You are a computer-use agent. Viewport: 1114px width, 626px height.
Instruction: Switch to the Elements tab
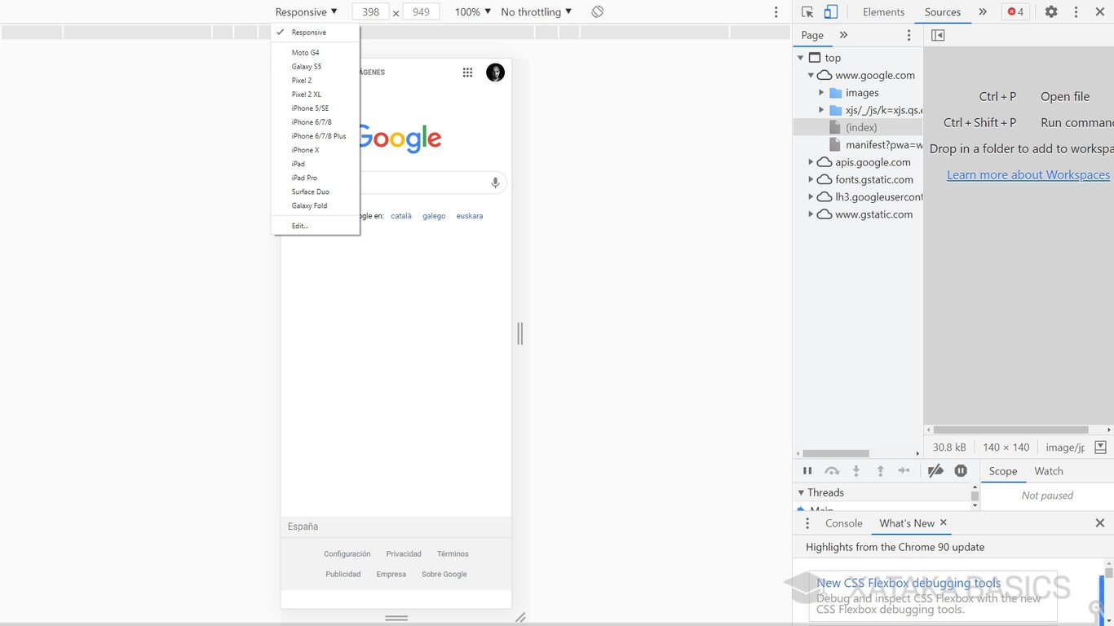coord(883,11)
